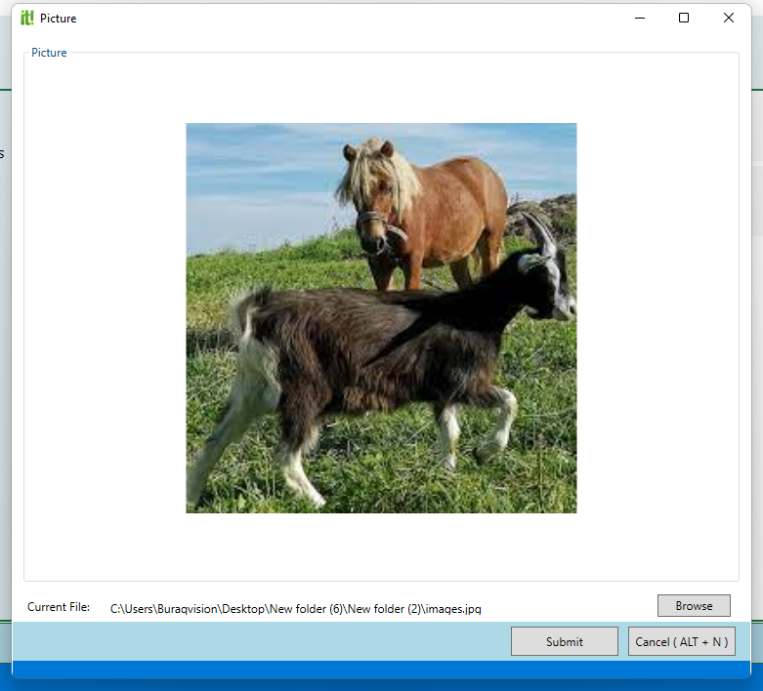The image size is (763, 691).
Task: Minimize the Picture window
Action: (640, 18)
